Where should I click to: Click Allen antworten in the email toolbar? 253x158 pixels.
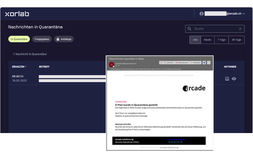coord(182,63)
